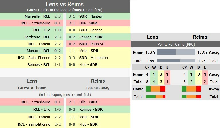Viewport: 220px width, 128px height.
Task: Click the Lens home form color bar
Action: tap(156, 89)
